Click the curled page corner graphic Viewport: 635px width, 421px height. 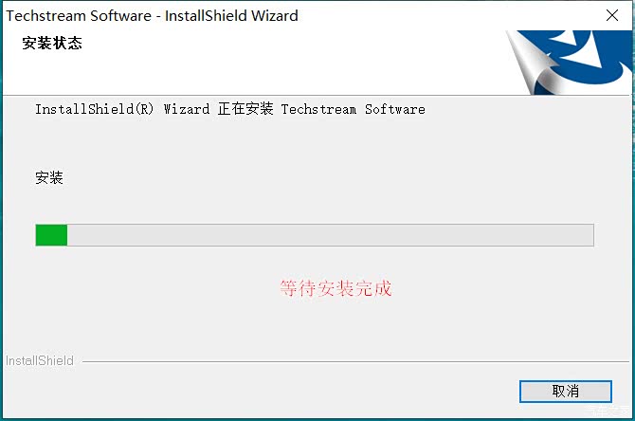531,63
